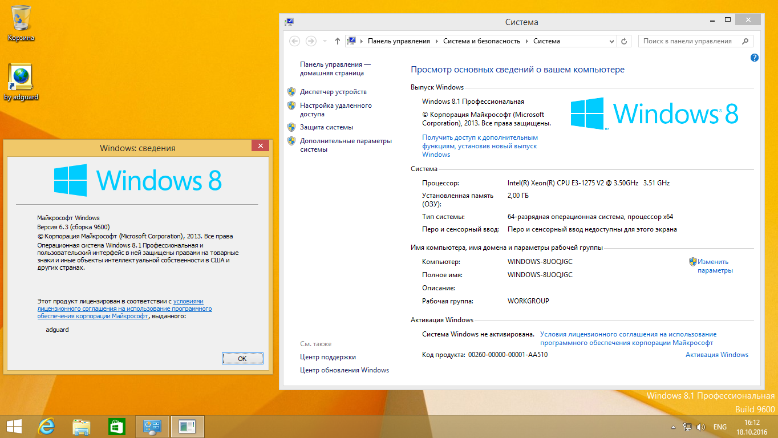Expand the chevron before Панель управления breadcrumb
778x438 pixels.
click(362, 41)
